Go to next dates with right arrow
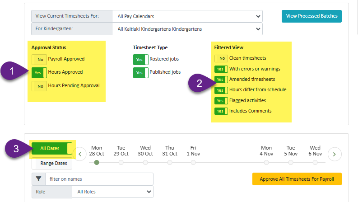Screen dimensions: 358x202 pyautogui.click(x=334, y=154)
